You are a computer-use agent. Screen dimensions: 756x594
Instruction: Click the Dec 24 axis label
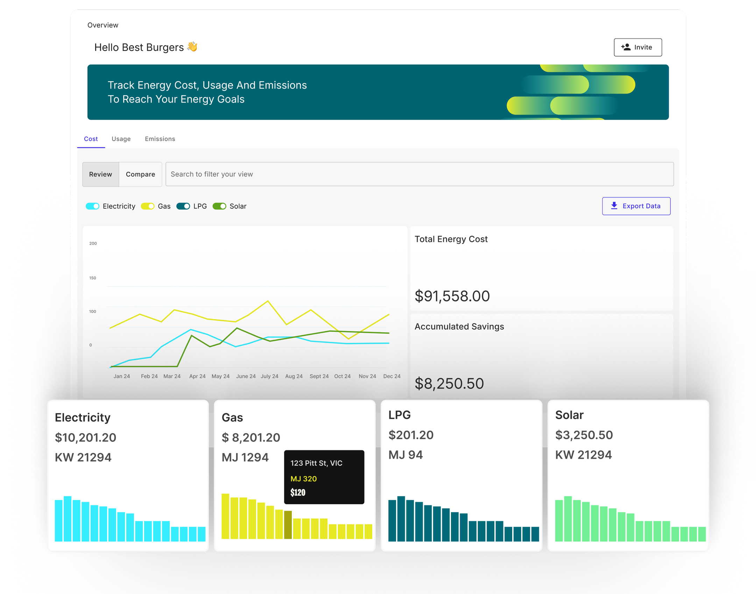tap(391, 376)
